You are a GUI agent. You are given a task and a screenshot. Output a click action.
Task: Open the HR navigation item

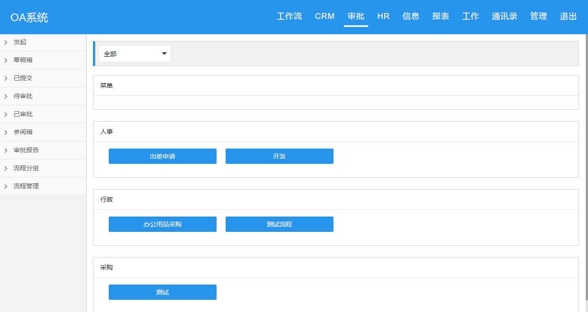click(x=383, y=17)
